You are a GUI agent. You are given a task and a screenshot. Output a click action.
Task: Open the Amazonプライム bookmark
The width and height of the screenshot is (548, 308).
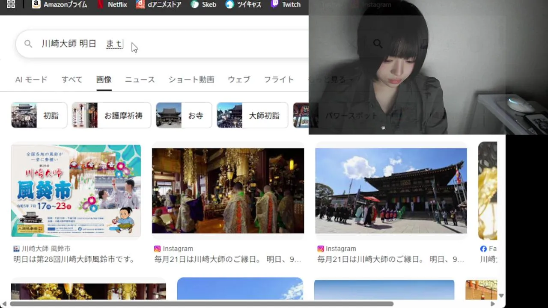pyautogui.click(x=59, y=4)
